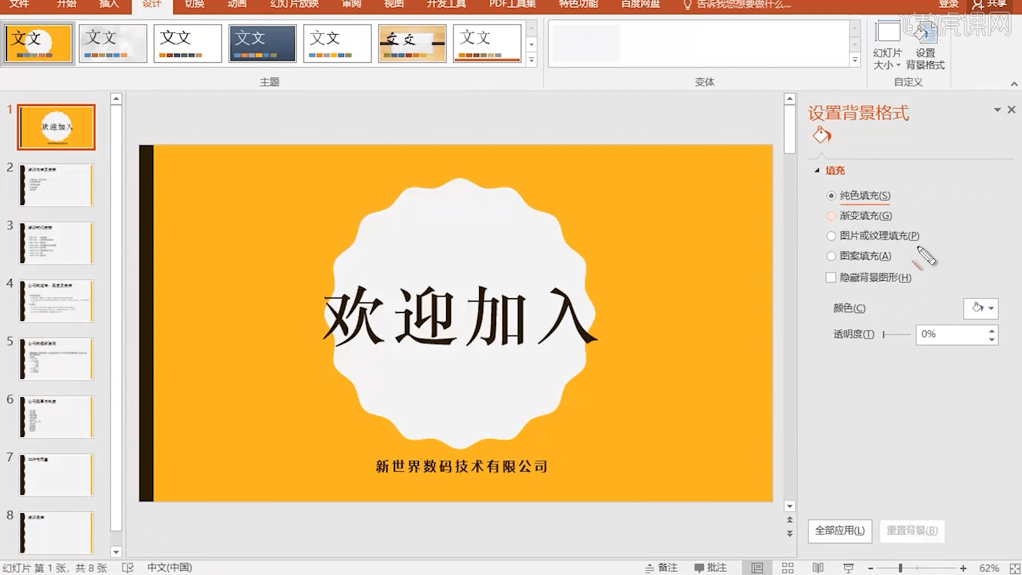Image resolution: width=1022 pixels, height=575 pixels.
Task: Select slide 1 thumbnail
Action: [56, 127]
